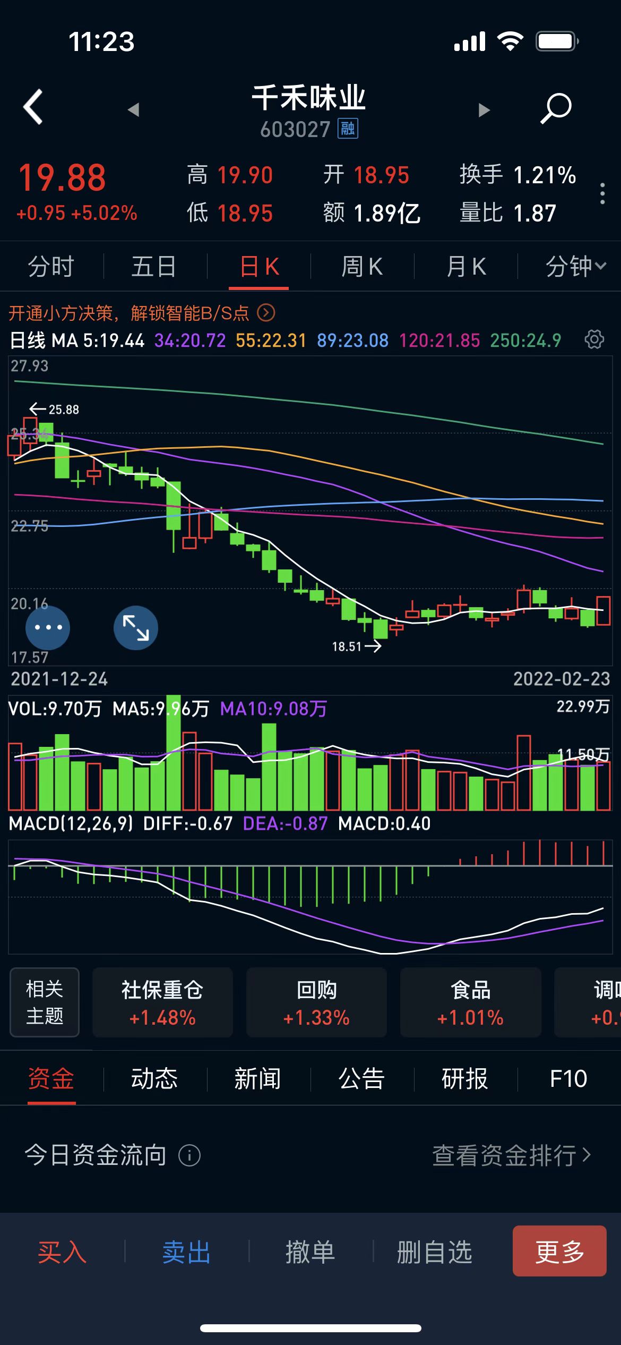The width and height of the screenshot is (621, 1345).
Task: Tap the 量比 1.87 value
Action: 508,213
